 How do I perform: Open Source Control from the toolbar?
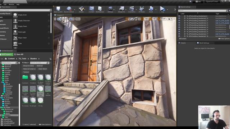coord(69,9)
